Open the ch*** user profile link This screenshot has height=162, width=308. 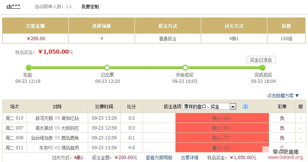[x=14, y=7]
